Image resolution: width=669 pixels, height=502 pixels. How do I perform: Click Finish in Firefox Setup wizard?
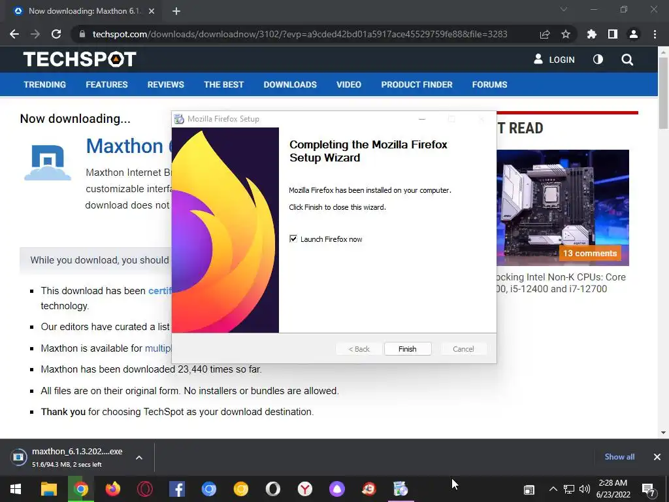[x=408, y=349]
